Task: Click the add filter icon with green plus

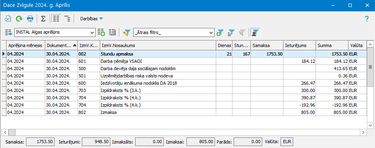Action: tap(220, 33)
